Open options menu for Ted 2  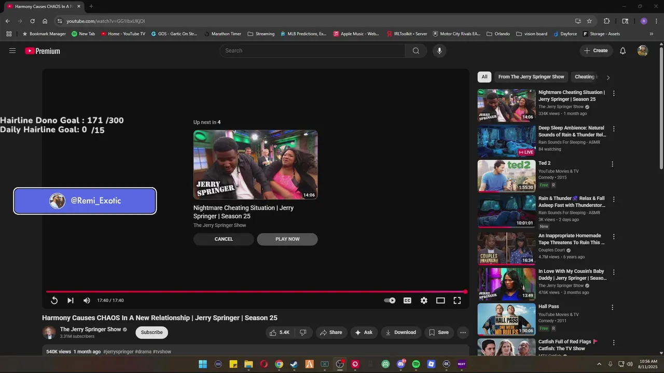point(612,164)
